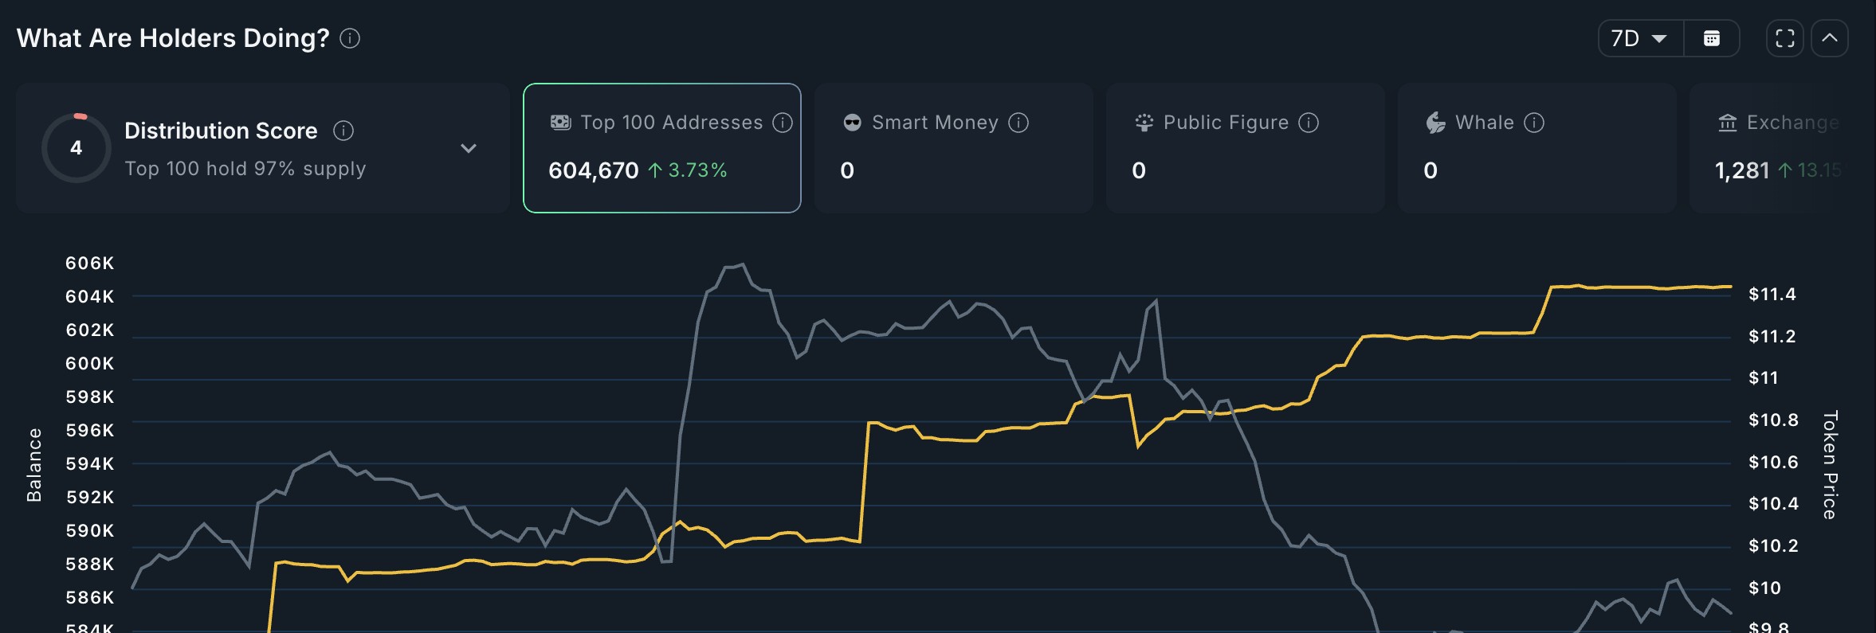This screenshot has height=633, width=1876.
Task: Click the 606K balance axis label
Action: tap(90, 263)
